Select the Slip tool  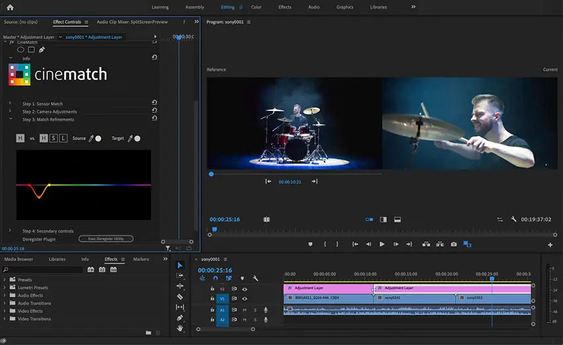click(180, 307)
